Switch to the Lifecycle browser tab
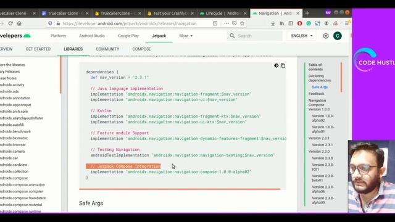Screen dimensions: 395x222 click(x=223, y=13)
